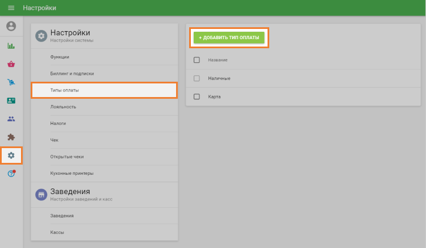Open the customers people icon
This screenshot has height=248, width=426.
11,119
